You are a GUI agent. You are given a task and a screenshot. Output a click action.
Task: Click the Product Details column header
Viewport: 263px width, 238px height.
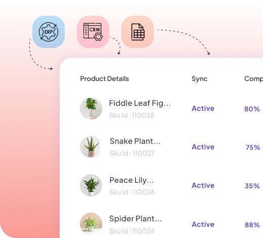pos(104,79)
